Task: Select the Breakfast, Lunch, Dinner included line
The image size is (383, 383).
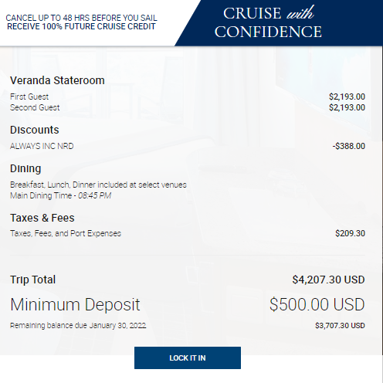Action: (98, 185)
